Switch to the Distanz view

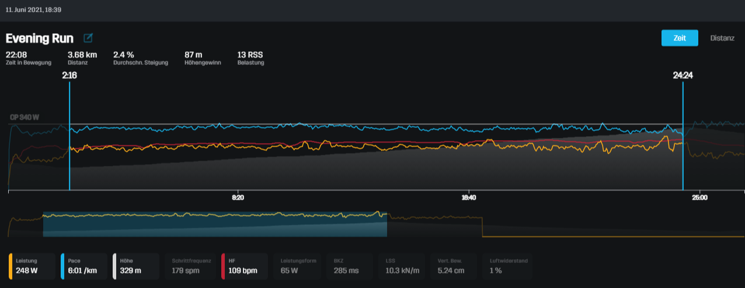[x=722, y=37]
